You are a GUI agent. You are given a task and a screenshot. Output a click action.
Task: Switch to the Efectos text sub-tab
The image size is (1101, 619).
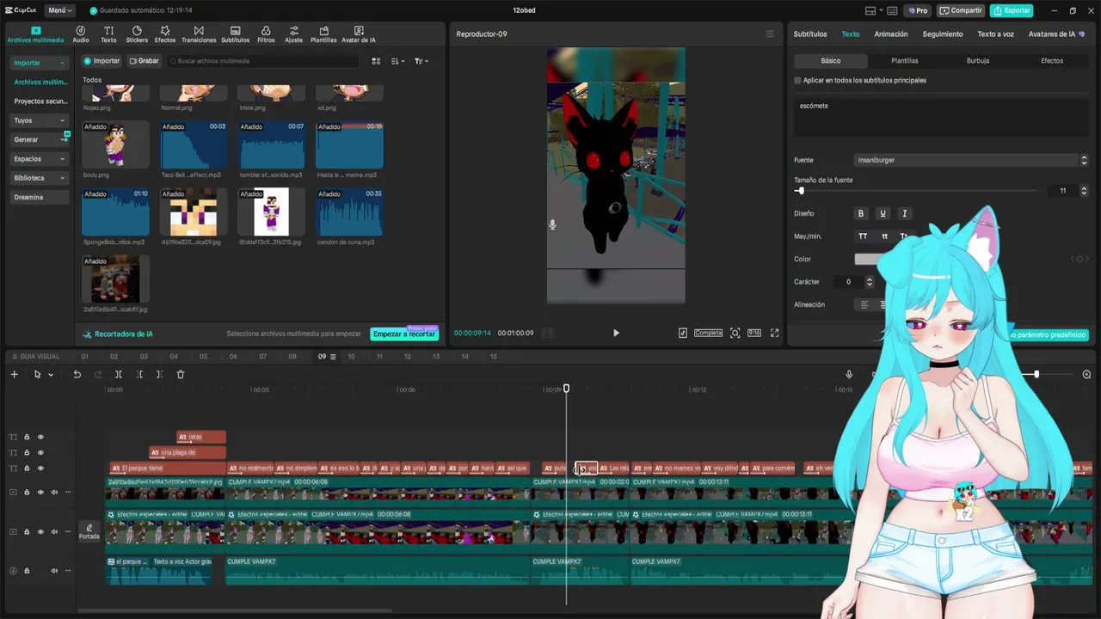[x=1052, y=61]
